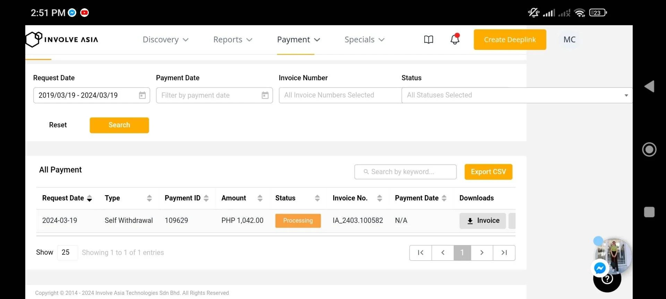Screen dimensions: 666x299
Task: Expand the Discovery menu
Action: pyautogui.click(x=165, y=39)
